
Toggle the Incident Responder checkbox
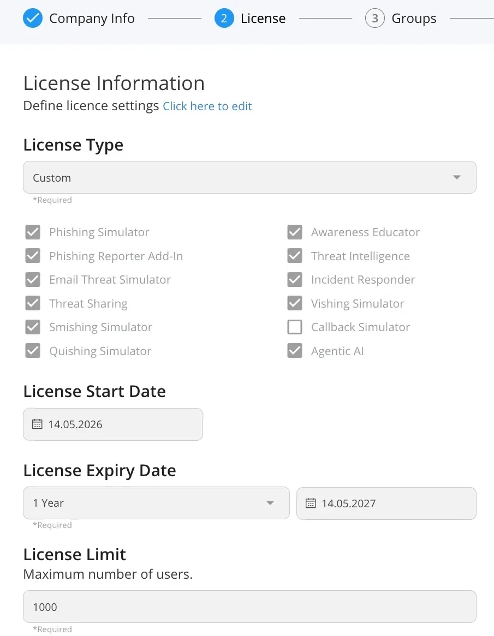point(295,279)
